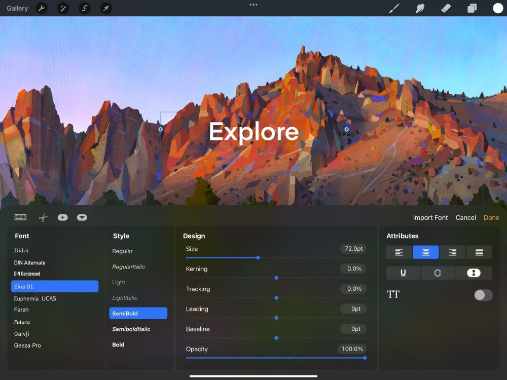Activate the Selection tool
Image resolution: width=507 pixels, height=380 pixels.
tap(84, 8)
